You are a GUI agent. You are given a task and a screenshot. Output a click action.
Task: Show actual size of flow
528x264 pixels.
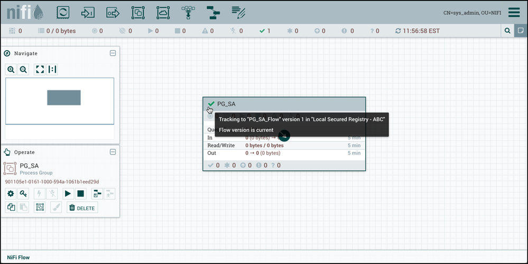click(x=52, y=70)
